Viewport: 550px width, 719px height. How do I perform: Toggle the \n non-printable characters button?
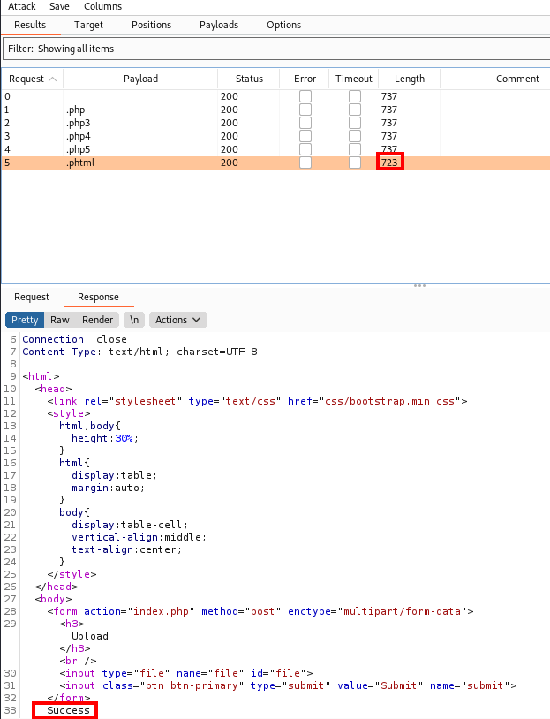pyautogui.click(x=134, y=320)
